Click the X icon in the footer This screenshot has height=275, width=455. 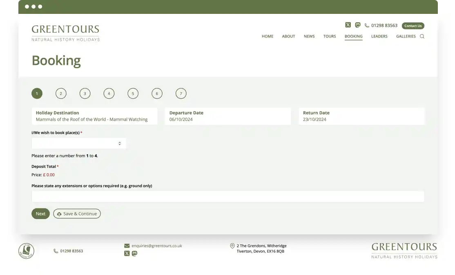pyautogui.click(x=127, y=253)
